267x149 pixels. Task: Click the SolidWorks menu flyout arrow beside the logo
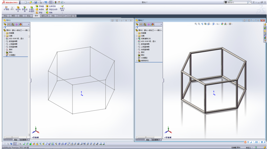tap(19, 2)
